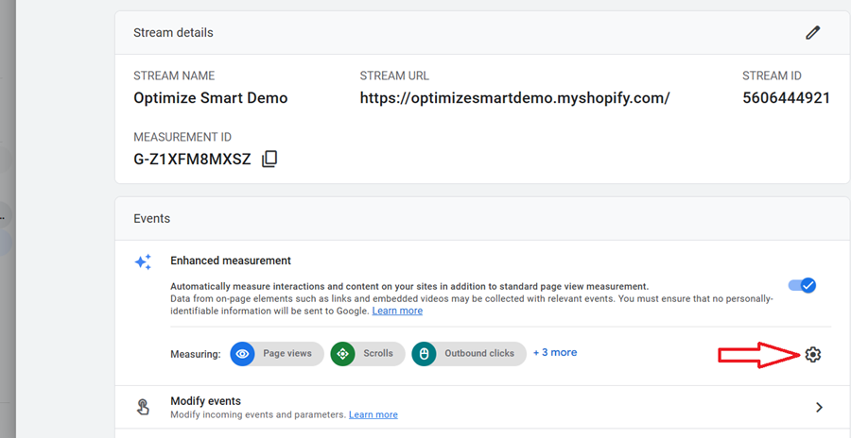Click the 'Modify events' row title
Screen dimensions: 851x438
coord(205,401)
